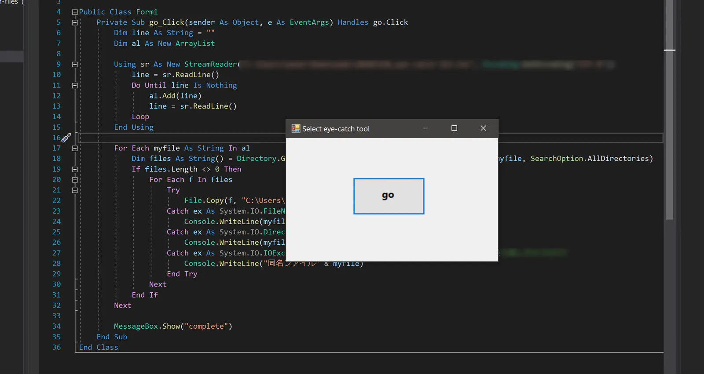Click the vertical scrollbar thumb of the code editor
This screenshot has width=704, height=374.
[670, 110]
